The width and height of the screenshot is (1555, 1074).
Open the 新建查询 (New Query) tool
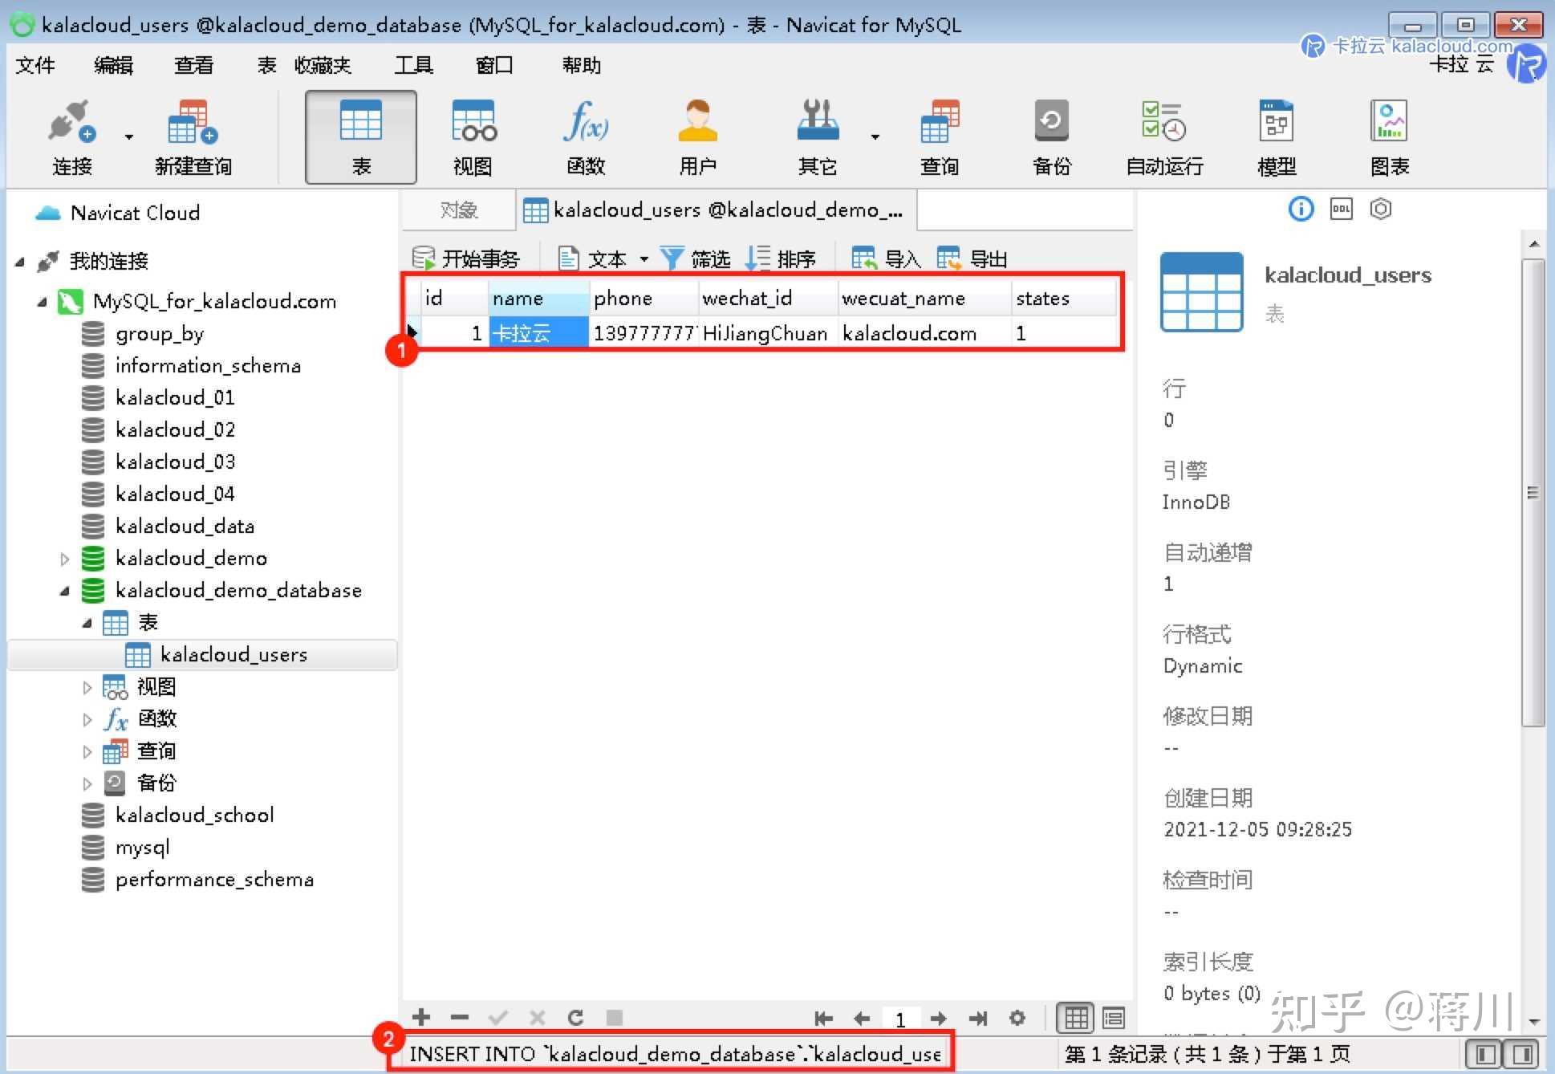[x=192, y=136]
